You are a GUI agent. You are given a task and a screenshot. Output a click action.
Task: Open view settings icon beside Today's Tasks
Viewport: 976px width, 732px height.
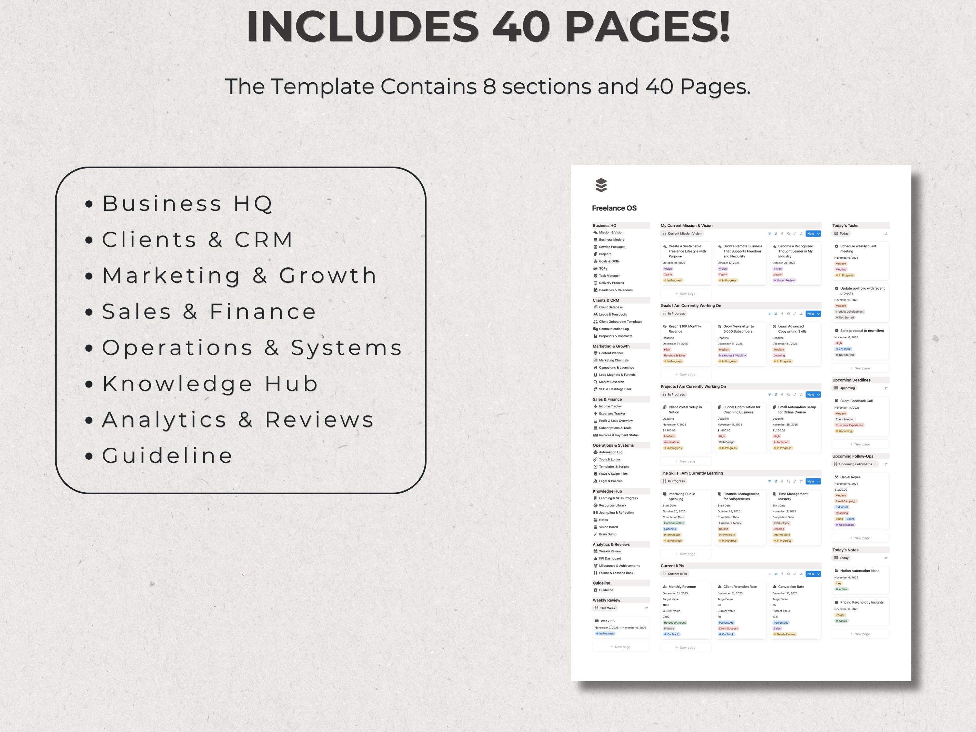886,234
